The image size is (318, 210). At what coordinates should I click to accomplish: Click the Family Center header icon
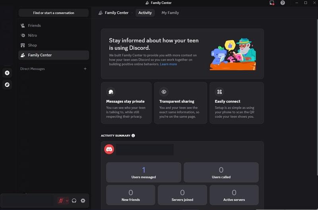(101, 13)
